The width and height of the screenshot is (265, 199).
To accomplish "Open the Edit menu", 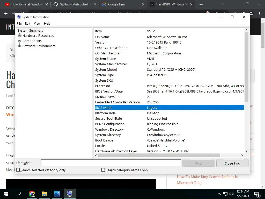I will tap(27, 24).
